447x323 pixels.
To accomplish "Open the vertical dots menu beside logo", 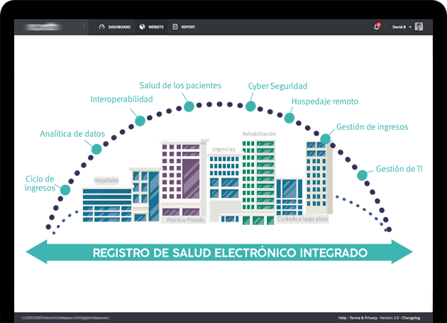I will point(84,27).
